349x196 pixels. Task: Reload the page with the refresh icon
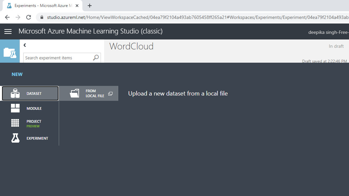[29, 17]
